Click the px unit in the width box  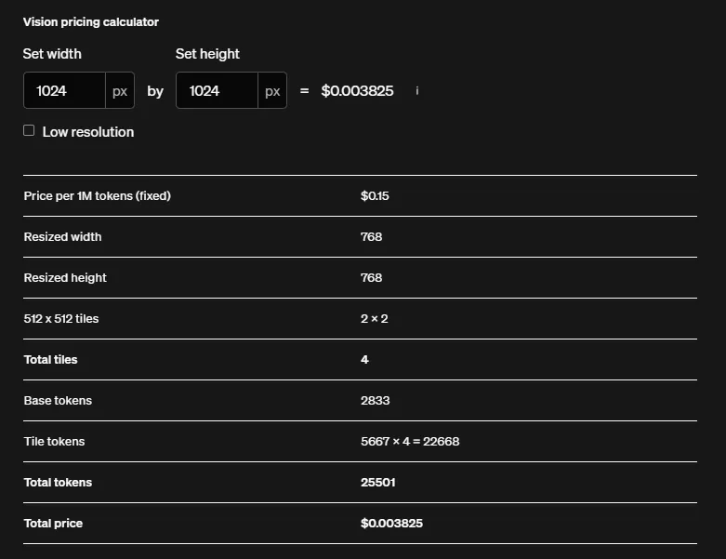point(120,91)
